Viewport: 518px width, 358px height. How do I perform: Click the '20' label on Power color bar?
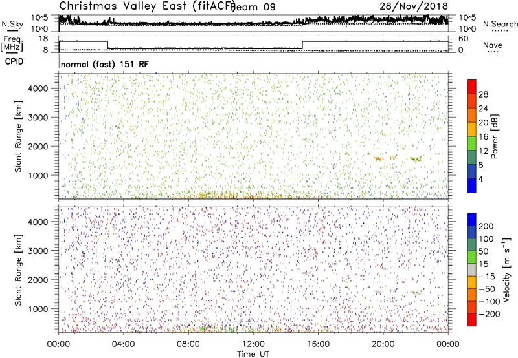point(483,123)
